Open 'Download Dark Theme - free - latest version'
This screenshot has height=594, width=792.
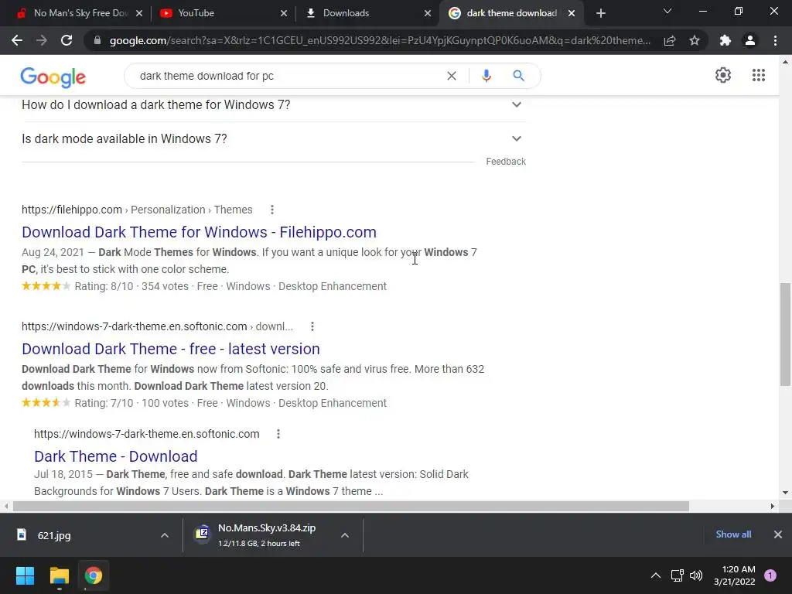(171, 349)
